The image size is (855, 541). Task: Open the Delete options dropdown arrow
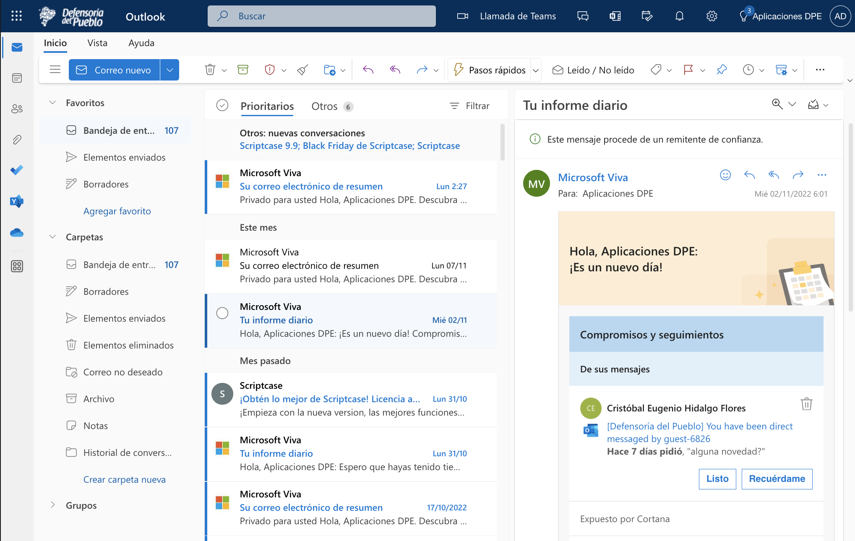[224, 70]
